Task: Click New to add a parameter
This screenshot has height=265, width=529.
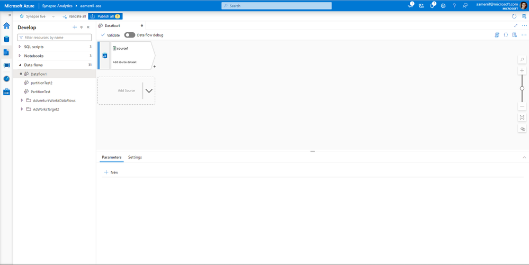Action: 111,172
